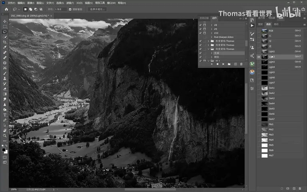Toggle the checkmark for action #8
Screen dimensions: 307x192
click(x=200, y=25)
